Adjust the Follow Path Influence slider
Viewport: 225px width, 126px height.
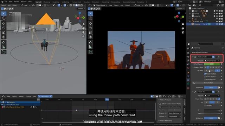211,87
